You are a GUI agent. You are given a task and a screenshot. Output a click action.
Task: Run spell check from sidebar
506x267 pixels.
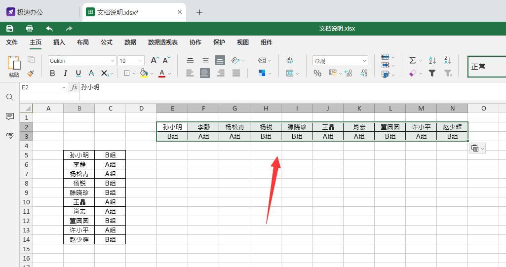pos(10,136)
